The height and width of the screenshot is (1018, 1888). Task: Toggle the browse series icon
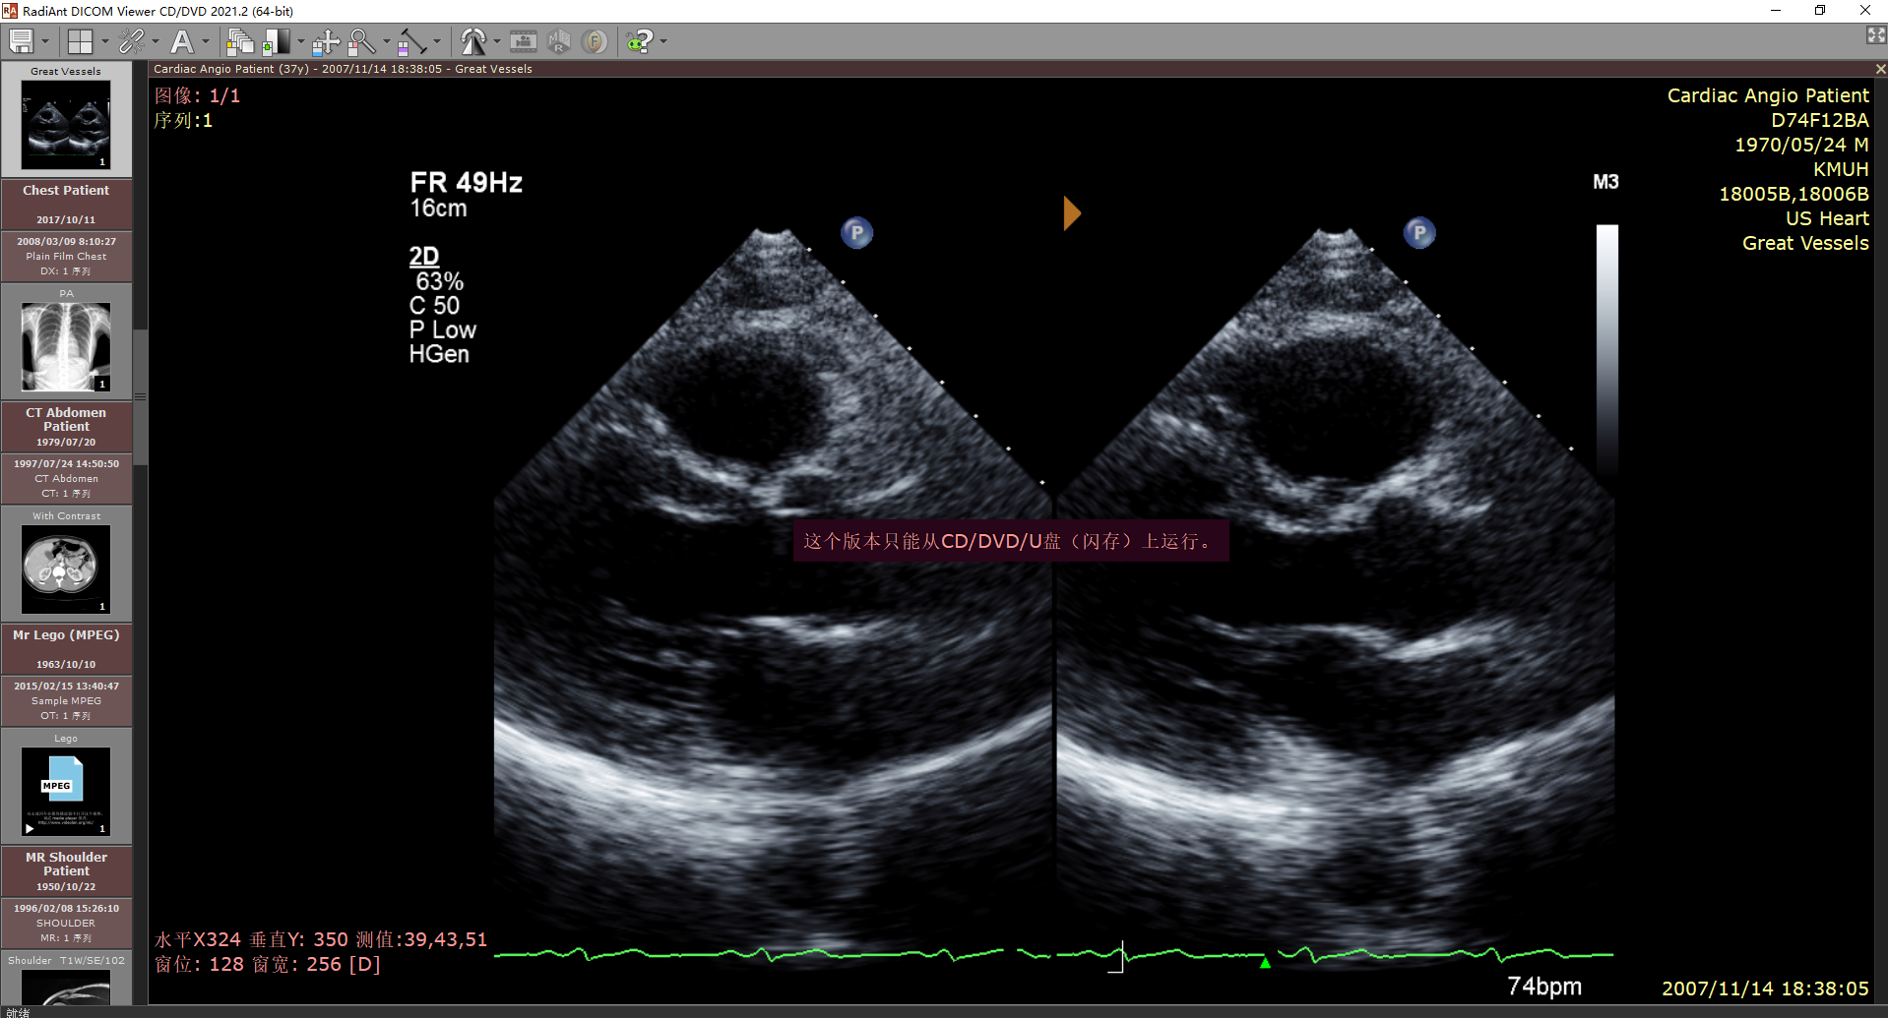coord(238,41)
